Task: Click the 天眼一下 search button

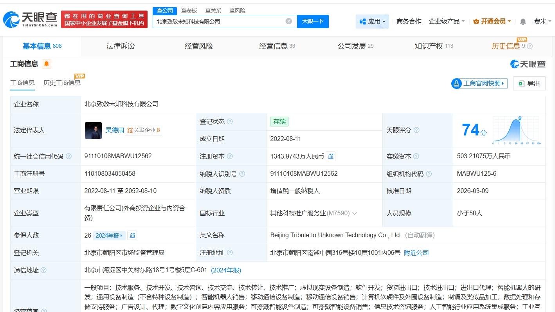Action: 313,22
